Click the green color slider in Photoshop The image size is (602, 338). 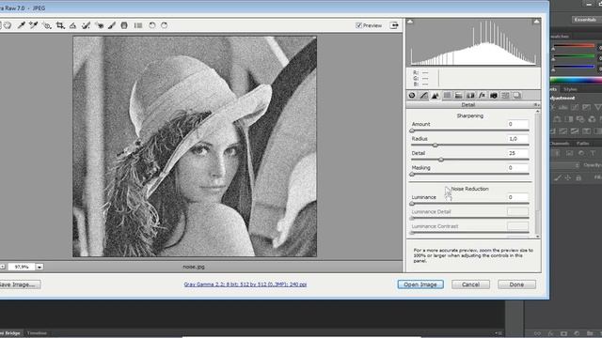point(574,56)
